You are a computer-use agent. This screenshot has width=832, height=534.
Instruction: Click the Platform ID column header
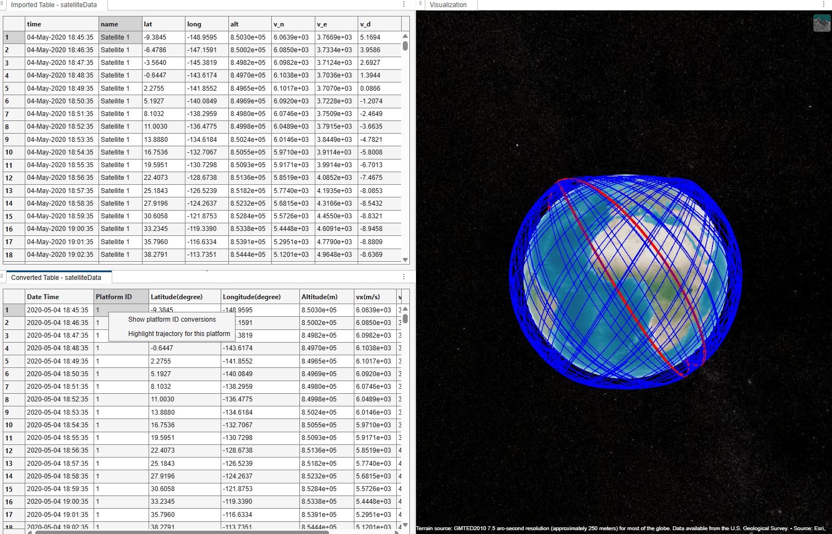pyautogui.click(x=121, y=297)
